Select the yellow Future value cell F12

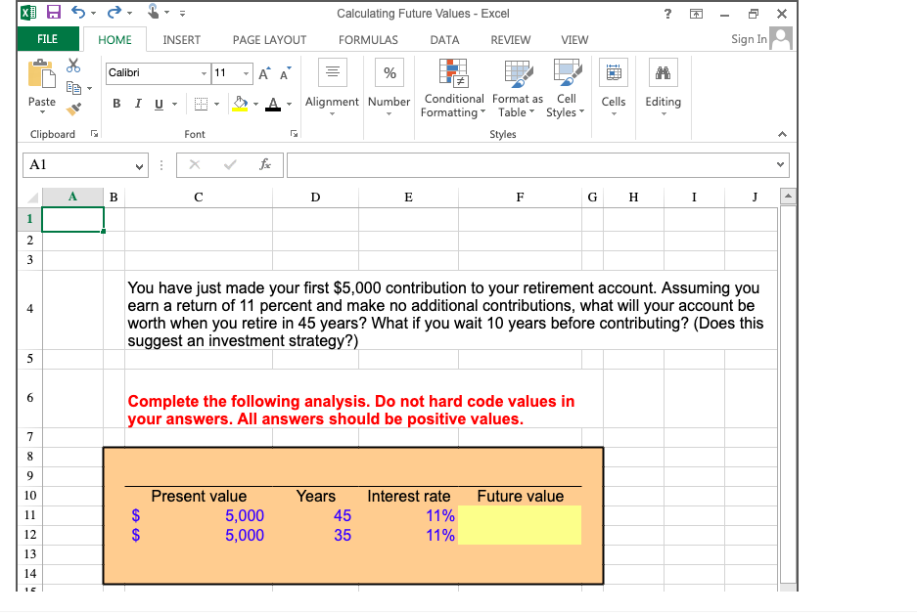(520, 535)
